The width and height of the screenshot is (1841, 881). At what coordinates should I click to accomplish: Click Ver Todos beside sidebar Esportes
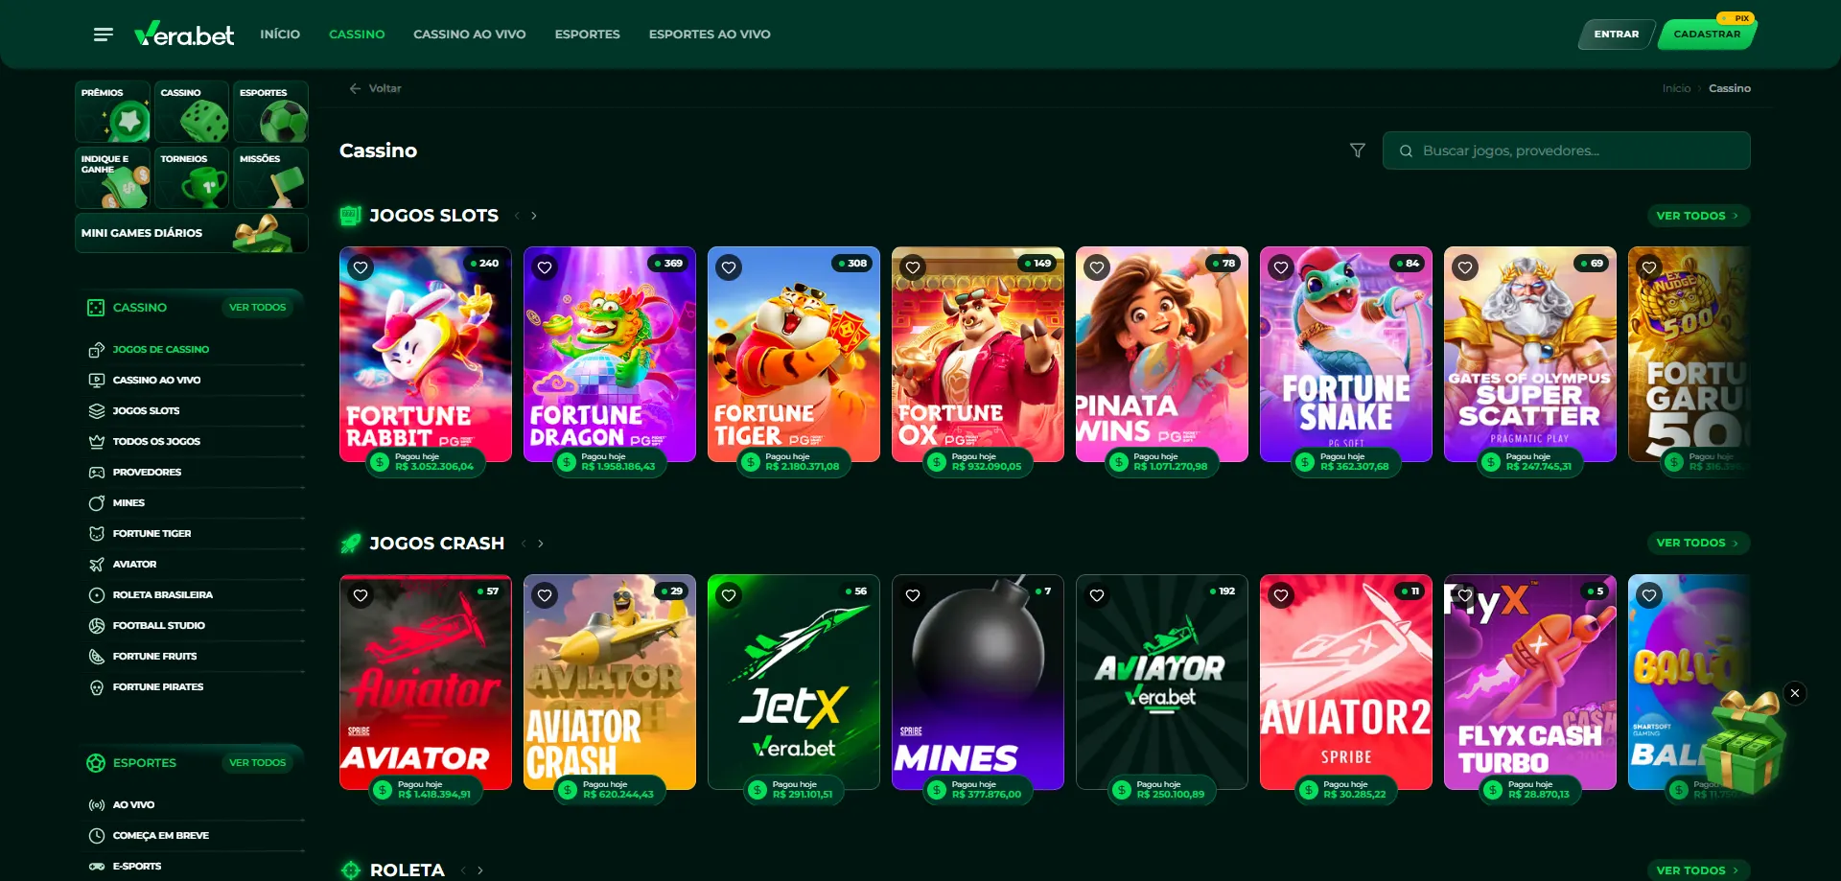(x=257, y=763)
